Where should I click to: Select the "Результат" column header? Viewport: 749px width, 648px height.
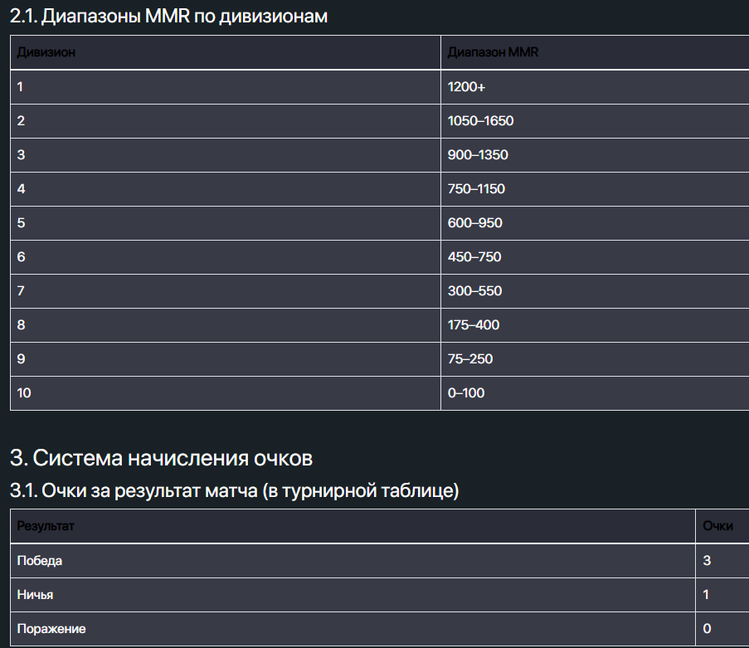coord(46,526)
